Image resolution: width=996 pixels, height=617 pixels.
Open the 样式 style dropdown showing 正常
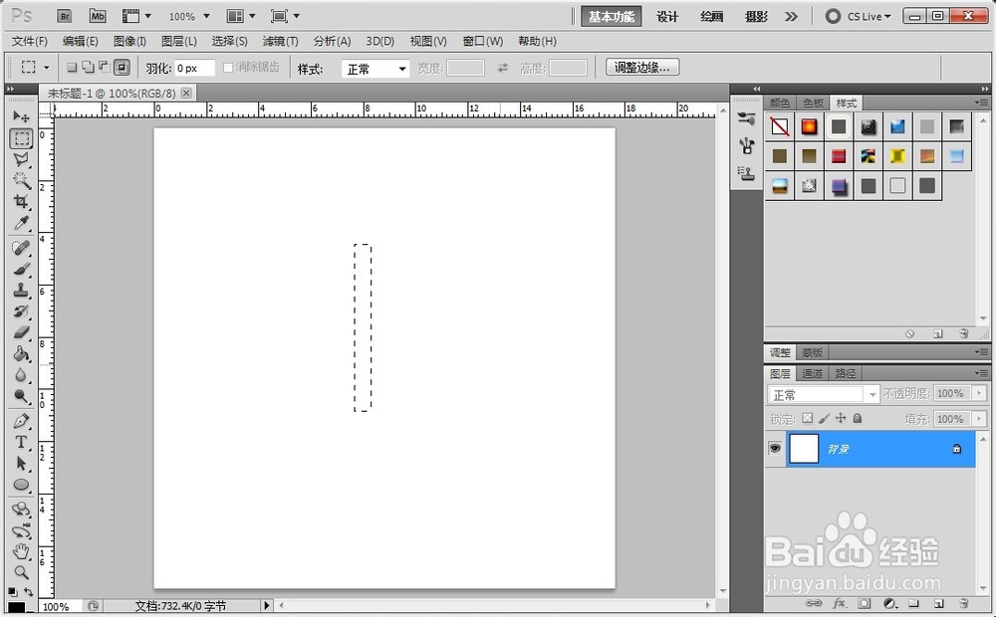[376, 69]
